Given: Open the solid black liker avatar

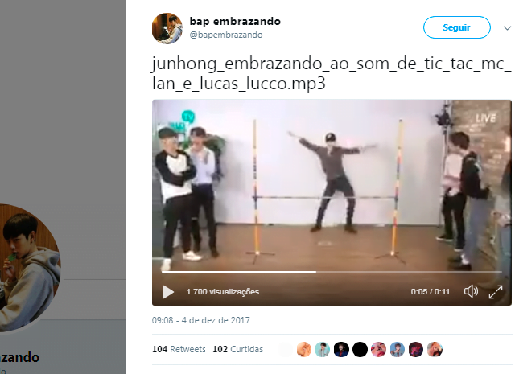Looking at the screenshot, I should 360,349.
